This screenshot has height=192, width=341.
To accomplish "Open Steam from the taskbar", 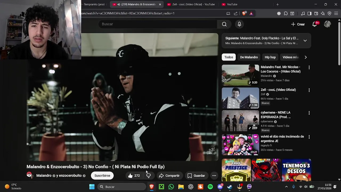I will point(230,187).
